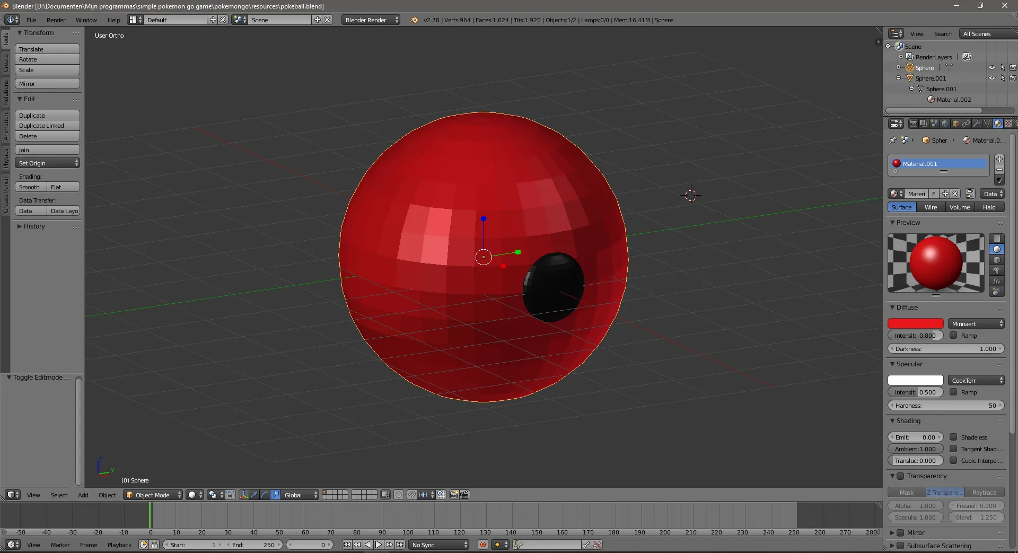Click the auto keyframe record button
The height and width of the screenshot is (553, 1018).
coord(482,545)
